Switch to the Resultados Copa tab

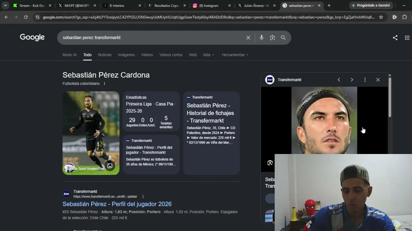click(166, 5)
